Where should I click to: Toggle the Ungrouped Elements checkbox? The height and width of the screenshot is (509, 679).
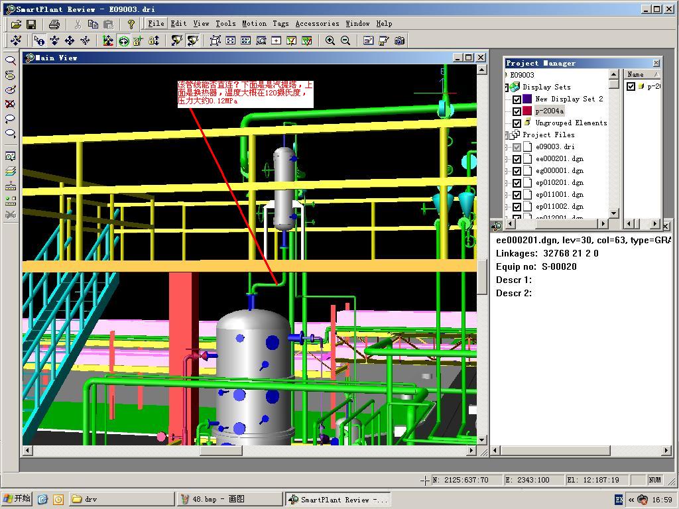[x=517, y=123]
